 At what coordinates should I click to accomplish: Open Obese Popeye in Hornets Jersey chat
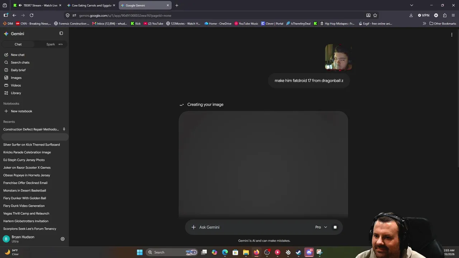point(27,175)
